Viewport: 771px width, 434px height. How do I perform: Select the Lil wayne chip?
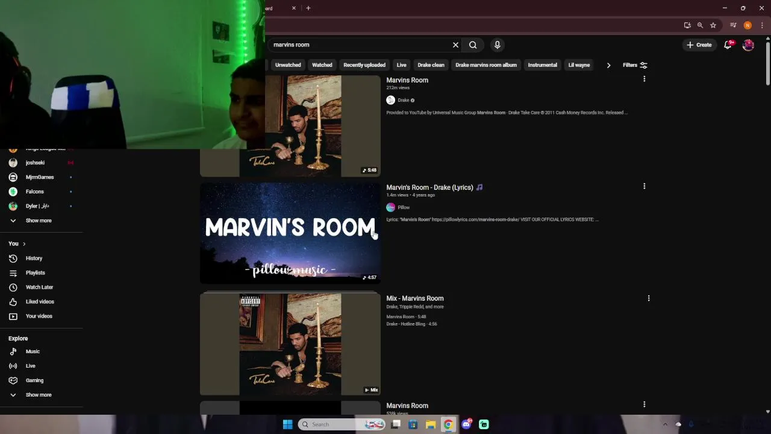click(579, 65)
